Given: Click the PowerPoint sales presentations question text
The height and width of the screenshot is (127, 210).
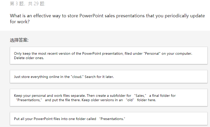Looking at the screenshot, I should 107,16.
